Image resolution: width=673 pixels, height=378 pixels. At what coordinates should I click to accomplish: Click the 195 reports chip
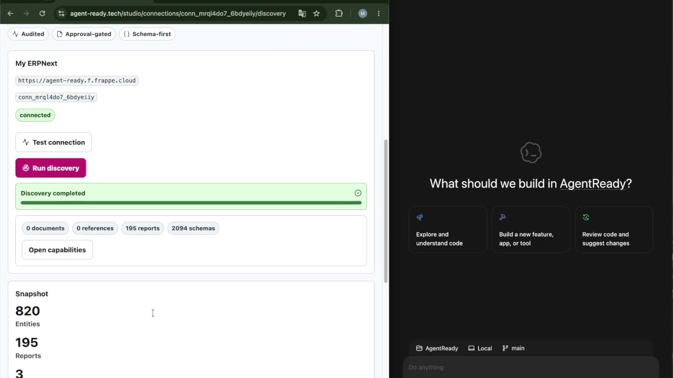click(142, 228)
